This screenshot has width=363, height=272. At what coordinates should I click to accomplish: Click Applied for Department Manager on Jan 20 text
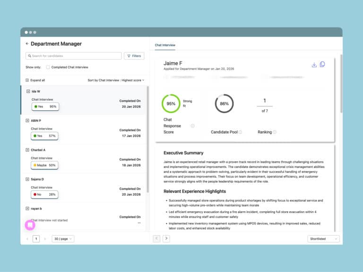(x=199, y=69)
